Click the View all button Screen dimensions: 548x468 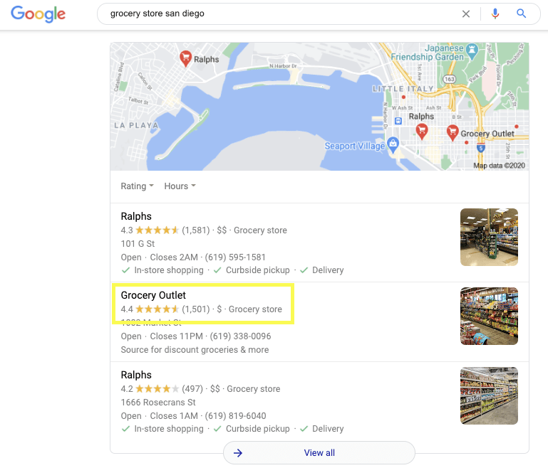319,452
